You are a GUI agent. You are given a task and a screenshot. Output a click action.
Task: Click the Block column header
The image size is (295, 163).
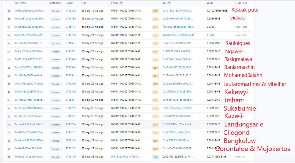[x=69, y=3]
